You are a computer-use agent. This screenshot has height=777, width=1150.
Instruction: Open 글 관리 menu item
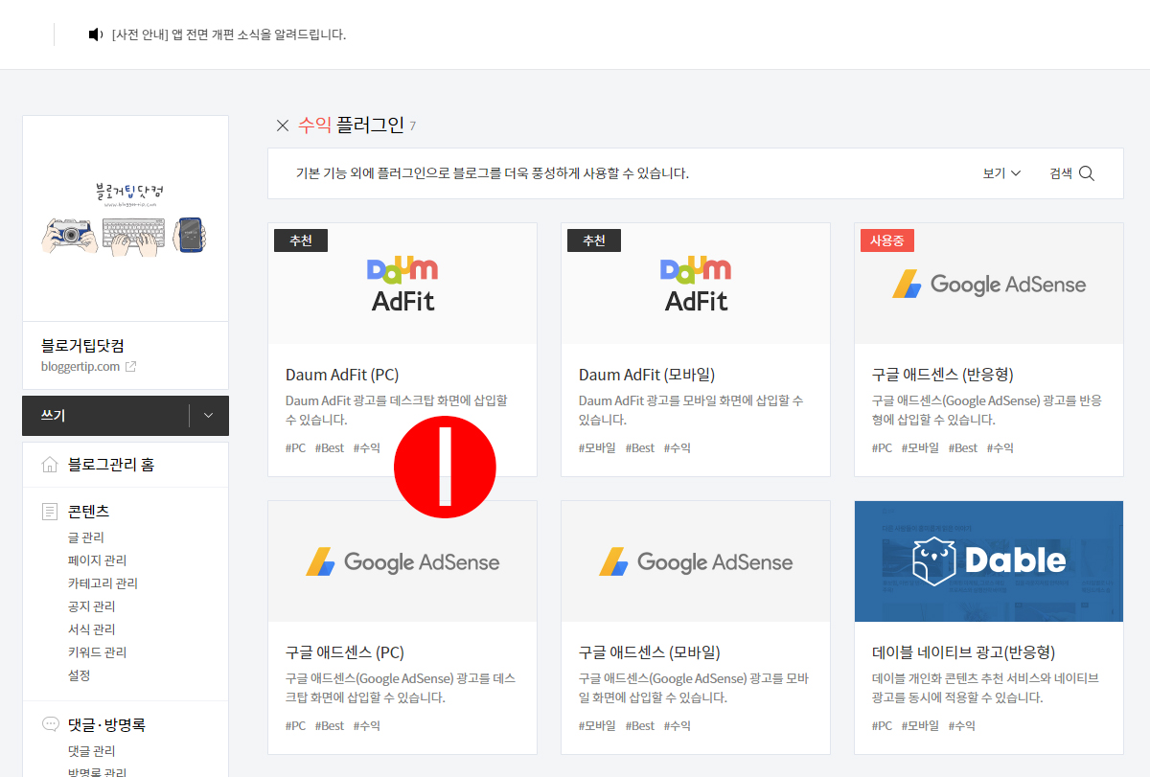(x=86, y=537)
